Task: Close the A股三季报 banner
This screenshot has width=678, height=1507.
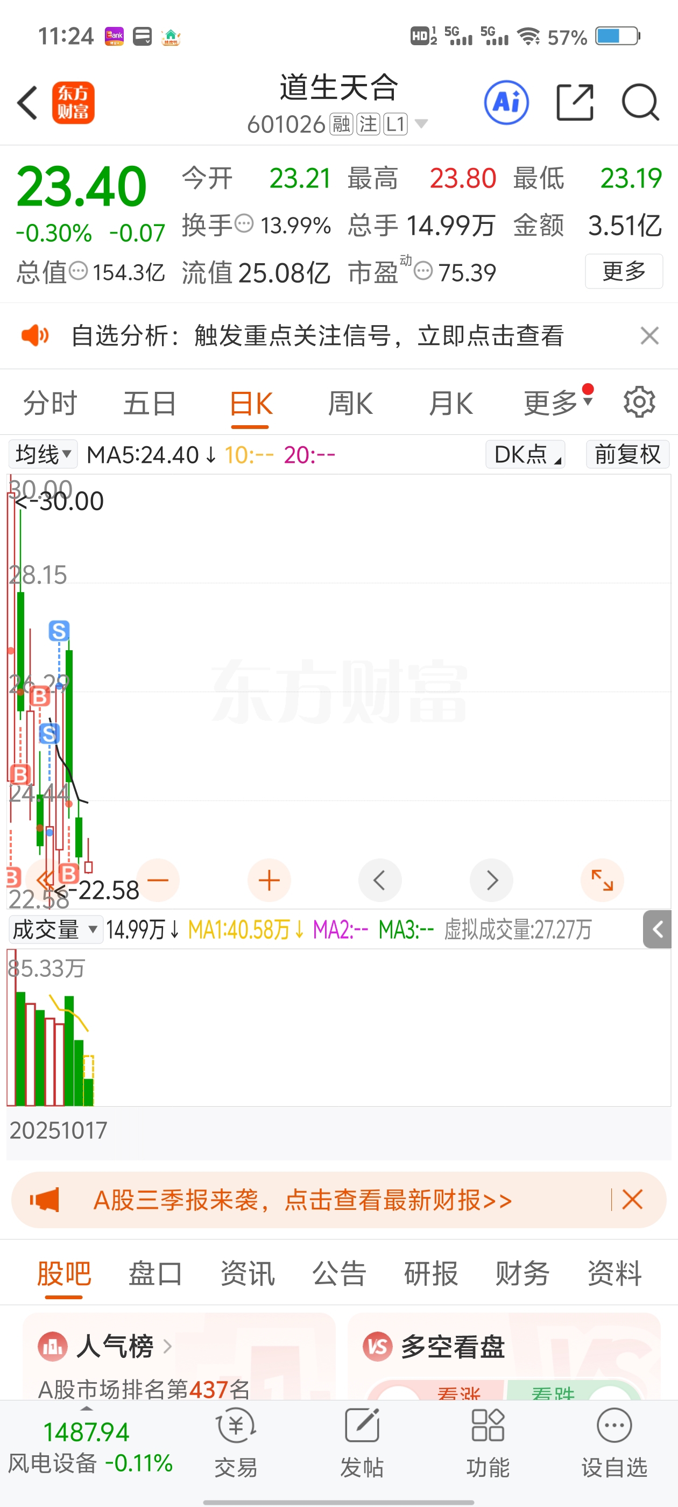Action: pos(632,1199)
